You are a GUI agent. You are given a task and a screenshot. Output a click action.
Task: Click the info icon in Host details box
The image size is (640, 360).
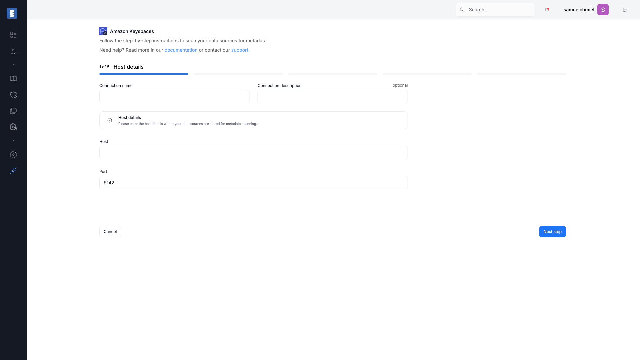pos(110,120)
